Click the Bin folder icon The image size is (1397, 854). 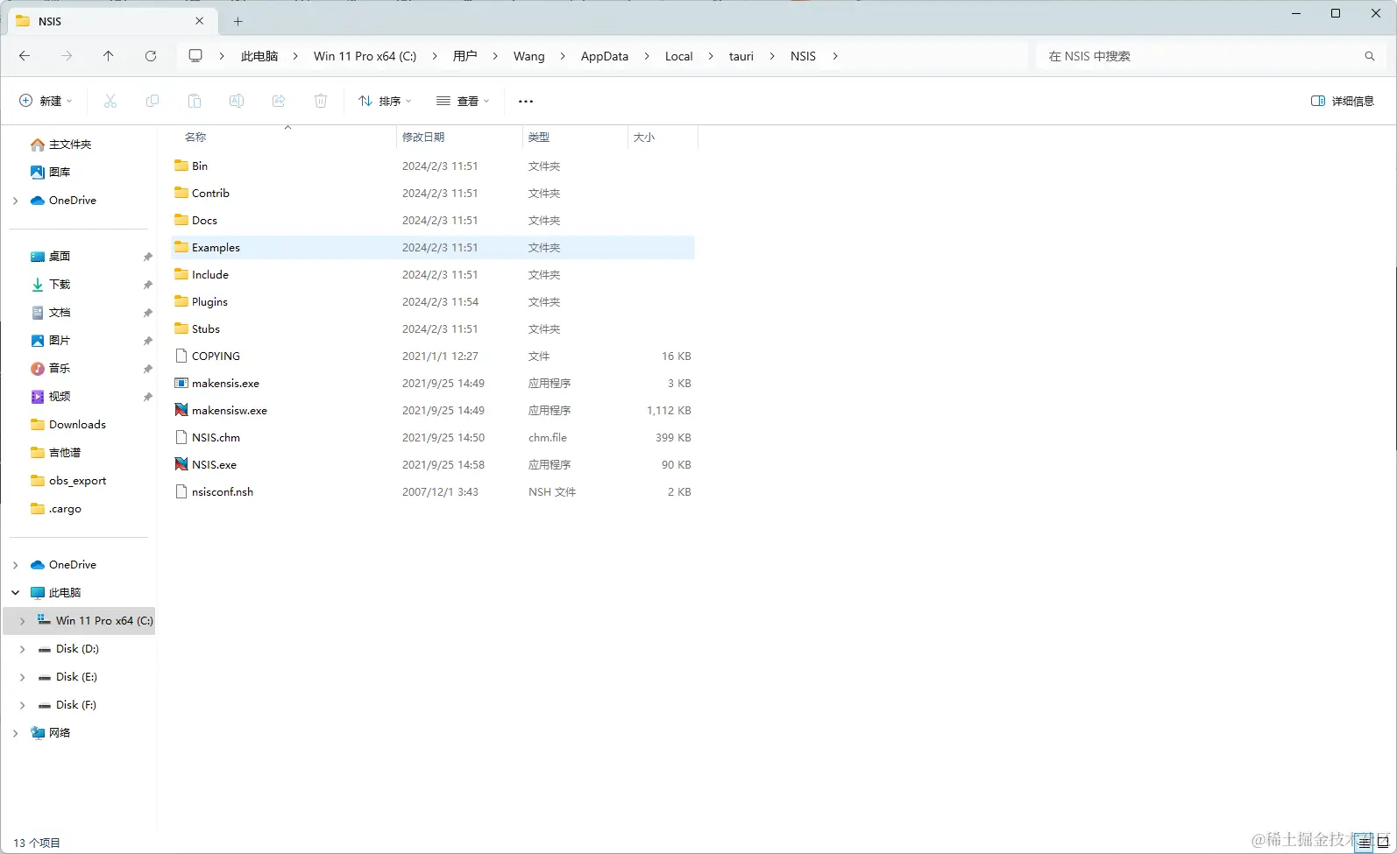point(181,166)
